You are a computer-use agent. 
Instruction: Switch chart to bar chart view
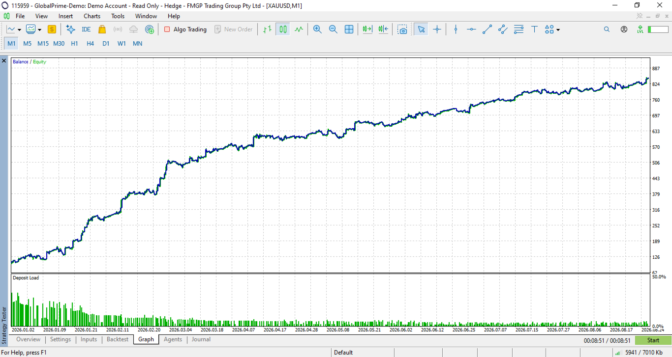point(267,29)
